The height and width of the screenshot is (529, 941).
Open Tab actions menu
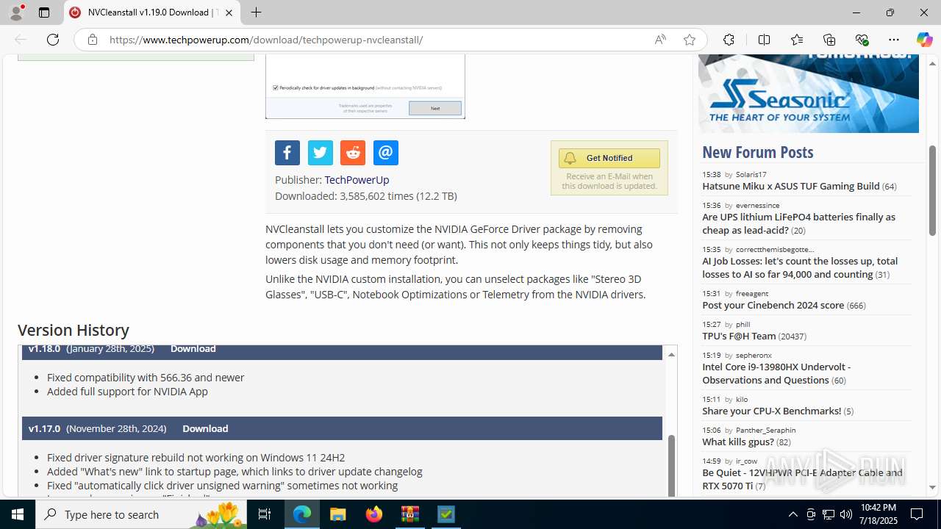[44, 12]
